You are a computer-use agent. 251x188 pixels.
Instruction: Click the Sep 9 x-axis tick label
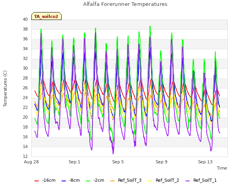coord(162,162)
